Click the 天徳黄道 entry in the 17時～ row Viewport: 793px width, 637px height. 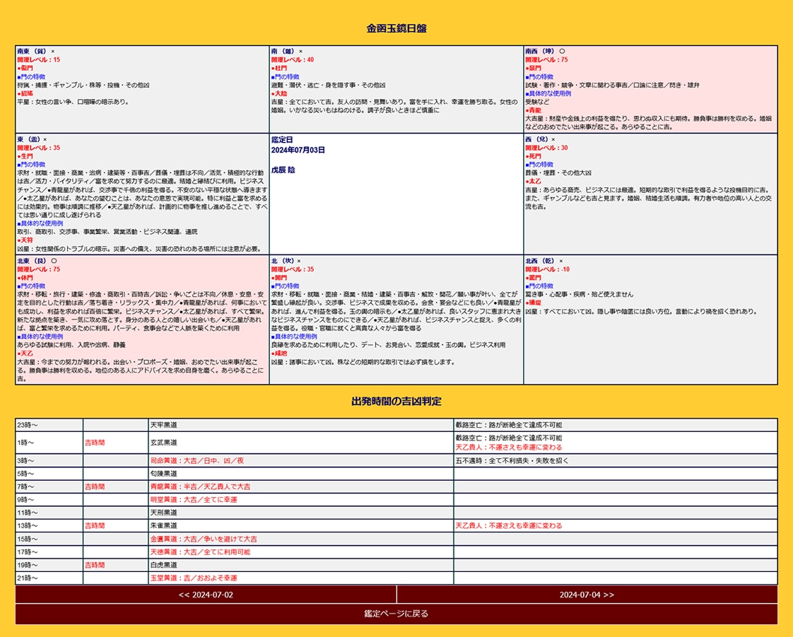pos(200,552)
